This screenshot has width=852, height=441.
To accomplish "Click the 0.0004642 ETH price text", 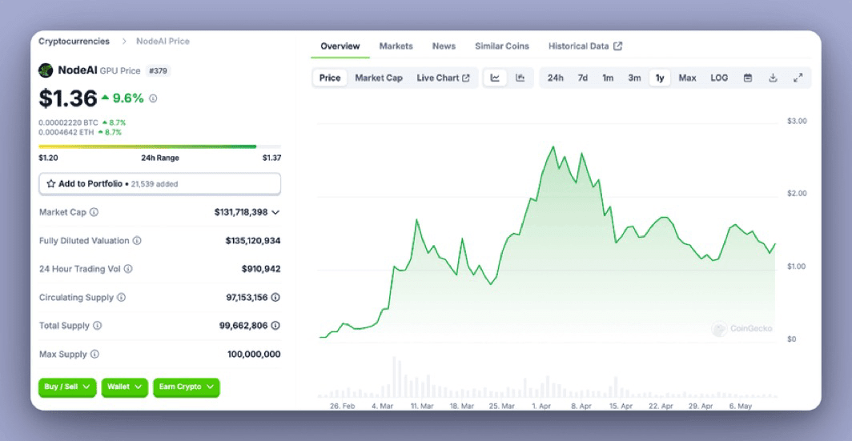I will [66, 132].
